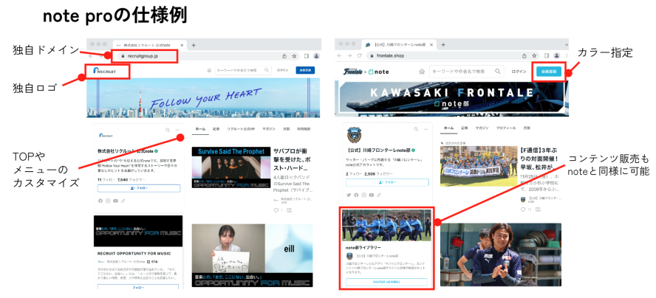Click keyword search field on Recruit page
The image size is (656, 298).
pyautogui.click(x=242, y=71)
